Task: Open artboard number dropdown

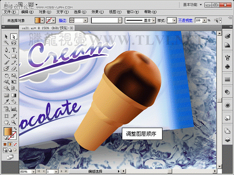Action: point(56,172)
